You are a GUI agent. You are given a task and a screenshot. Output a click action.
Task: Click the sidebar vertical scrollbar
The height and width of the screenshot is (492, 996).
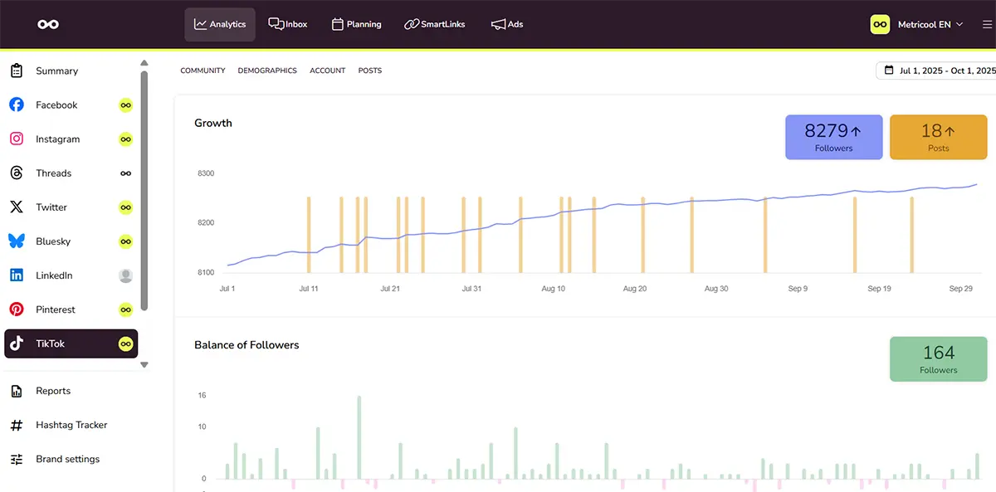[x=144, y=191]
